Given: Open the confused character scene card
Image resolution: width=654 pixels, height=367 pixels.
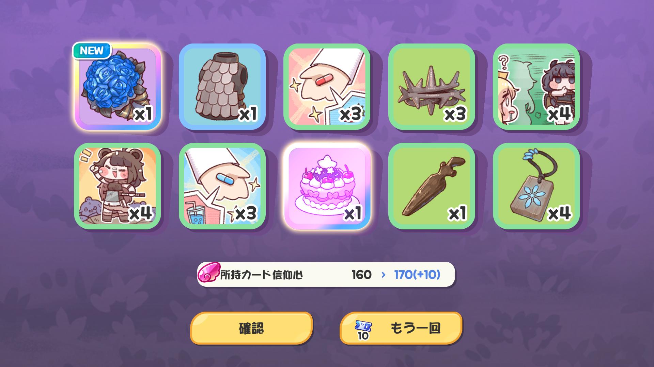Looking at the screenshot, I should click(x=536, y=87).
